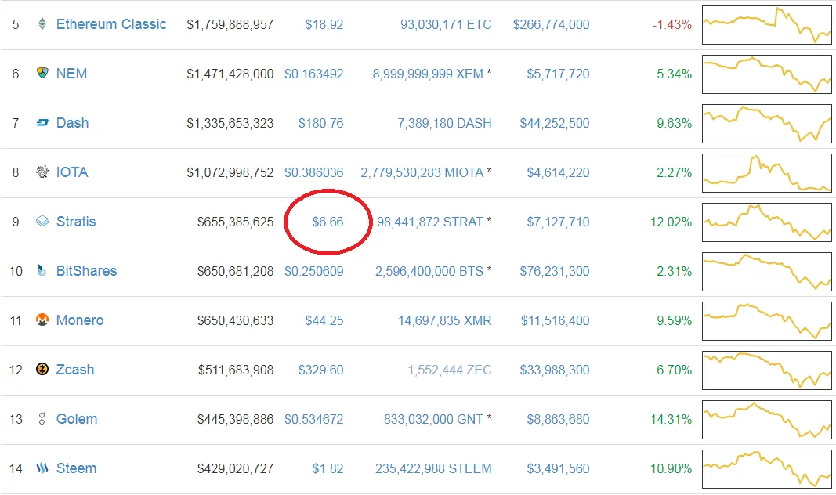Click BitShares price $0.250609

314,271
